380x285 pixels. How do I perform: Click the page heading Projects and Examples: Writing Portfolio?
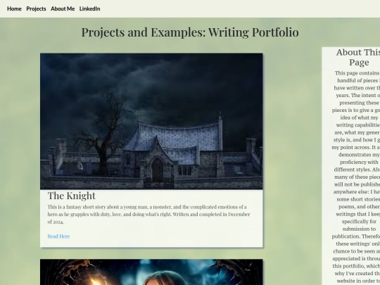pyautogui.click(x=190, y=32)
